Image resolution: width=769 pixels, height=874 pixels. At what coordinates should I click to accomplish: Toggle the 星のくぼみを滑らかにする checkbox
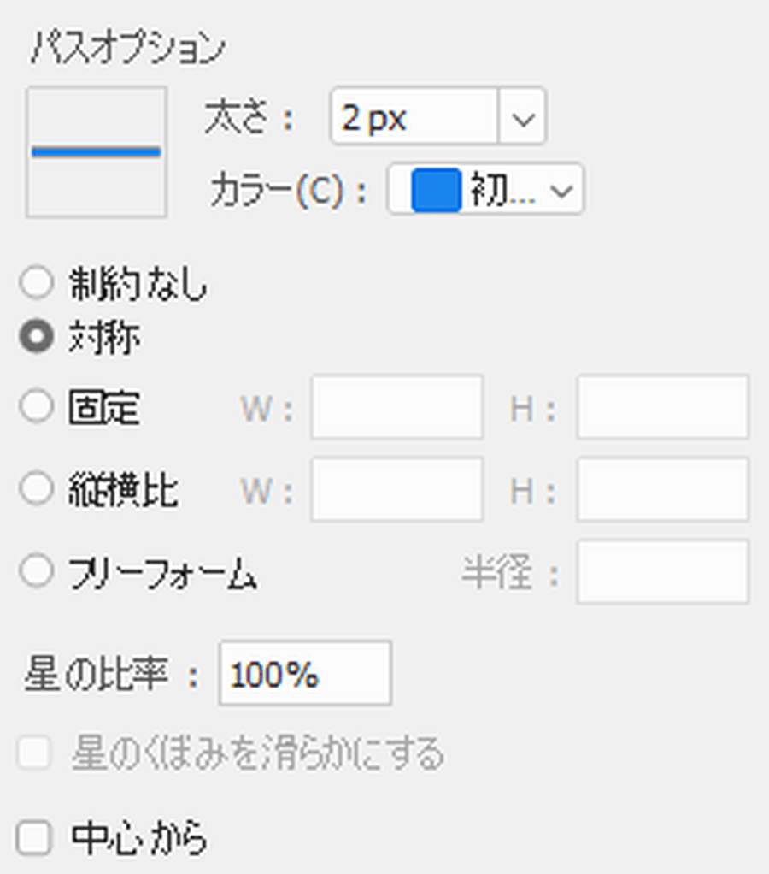point(34,753)
